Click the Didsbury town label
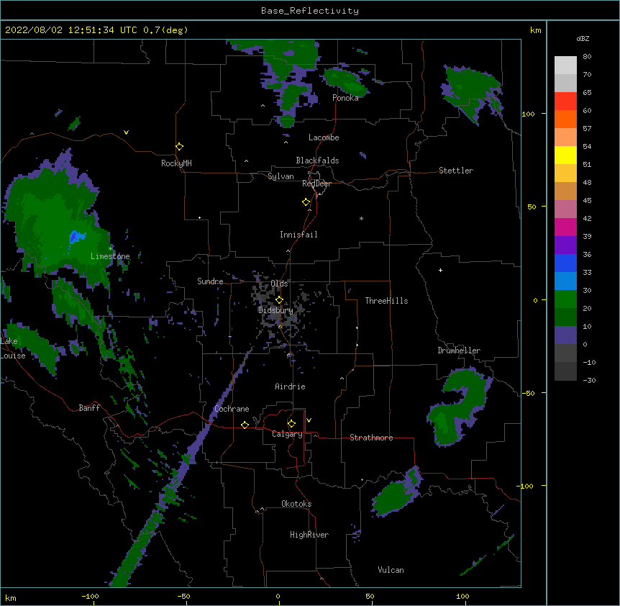Image resolution: width=620 pixels, height=606 pixels. [275, 310]
